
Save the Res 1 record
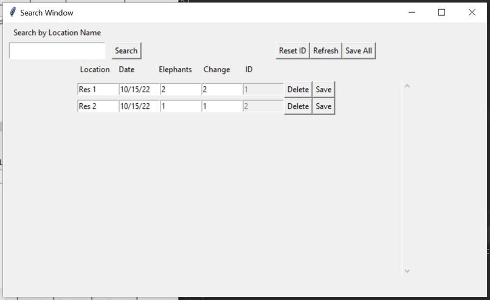(x=323, y=90)
